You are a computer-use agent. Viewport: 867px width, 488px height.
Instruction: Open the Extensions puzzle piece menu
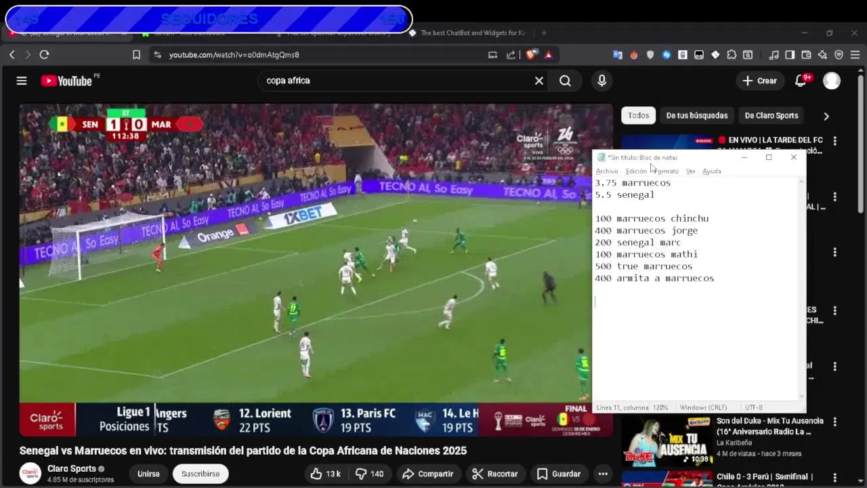pos(732,55)
